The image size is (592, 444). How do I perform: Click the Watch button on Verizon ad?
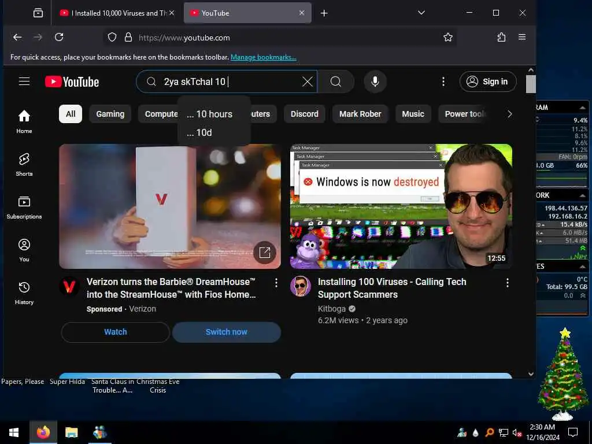[116, 332]
